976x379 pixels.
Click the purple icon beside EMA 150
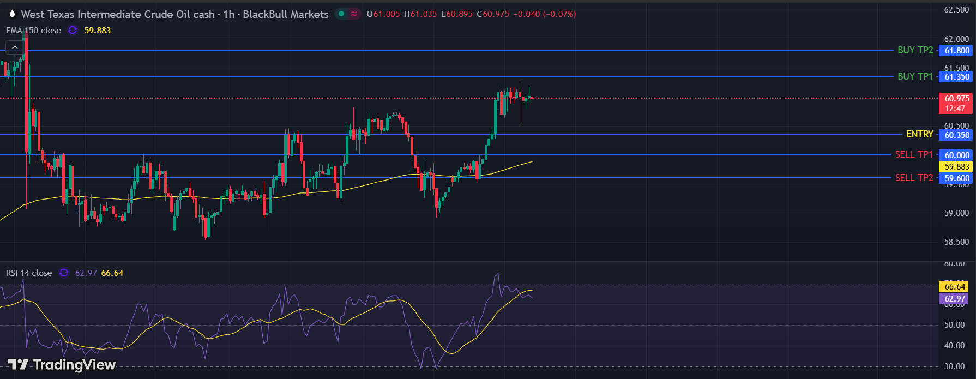[73, 31]
